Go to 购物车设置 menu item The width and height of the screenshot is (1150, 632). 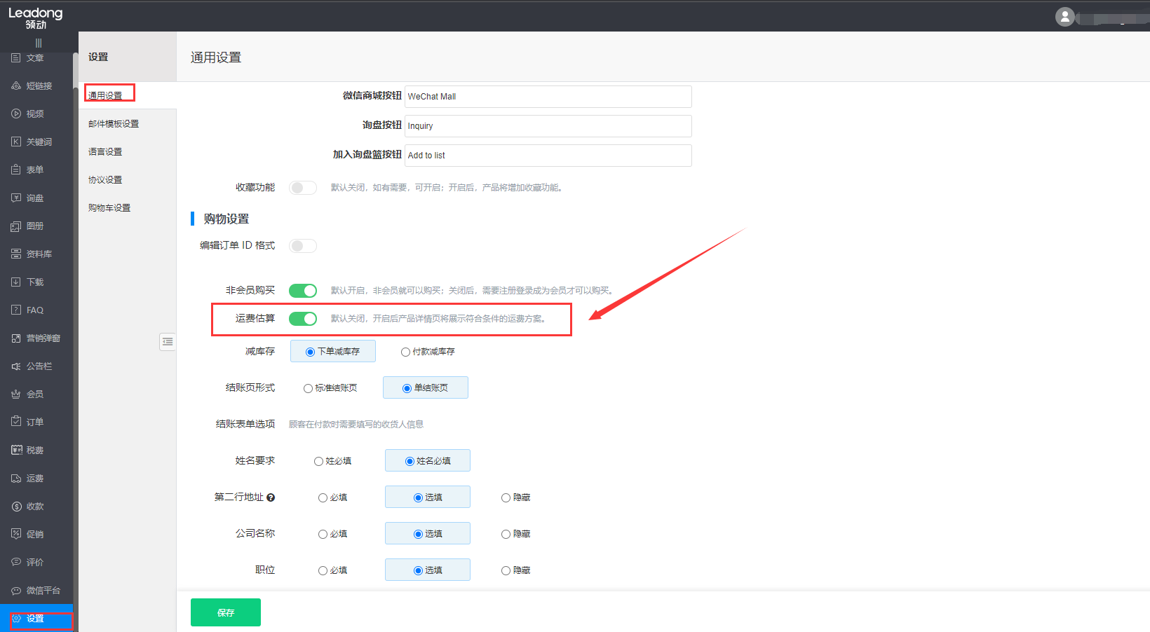coord(109,208)
